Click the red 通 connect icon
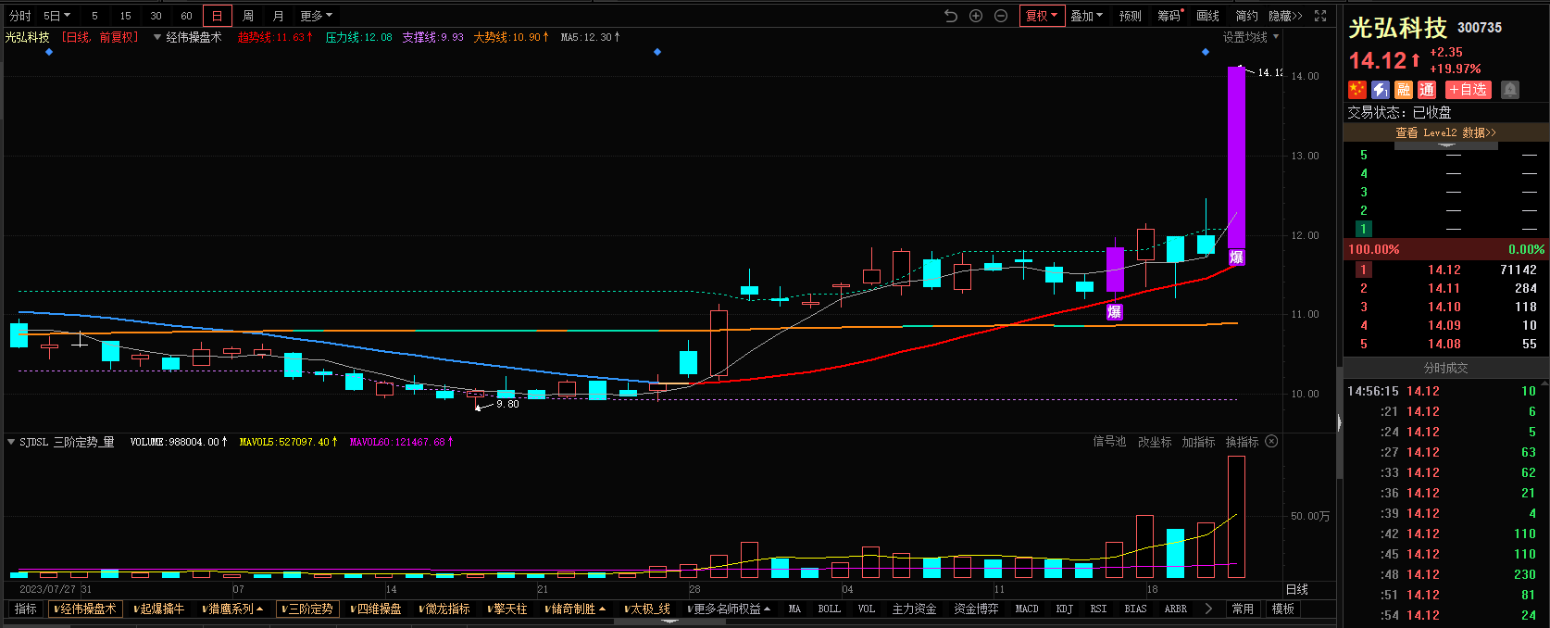The height and width of the screenshot is (628, 1550). (x=1427, y=90)
